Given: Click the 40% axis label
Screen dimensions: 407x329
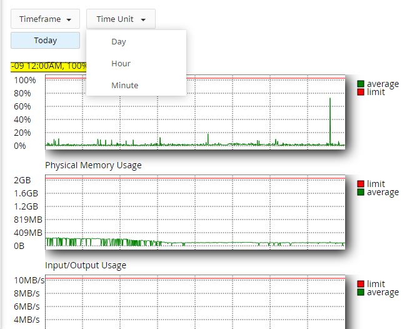Looking at the screenshot, I should [x=23, y=119].
